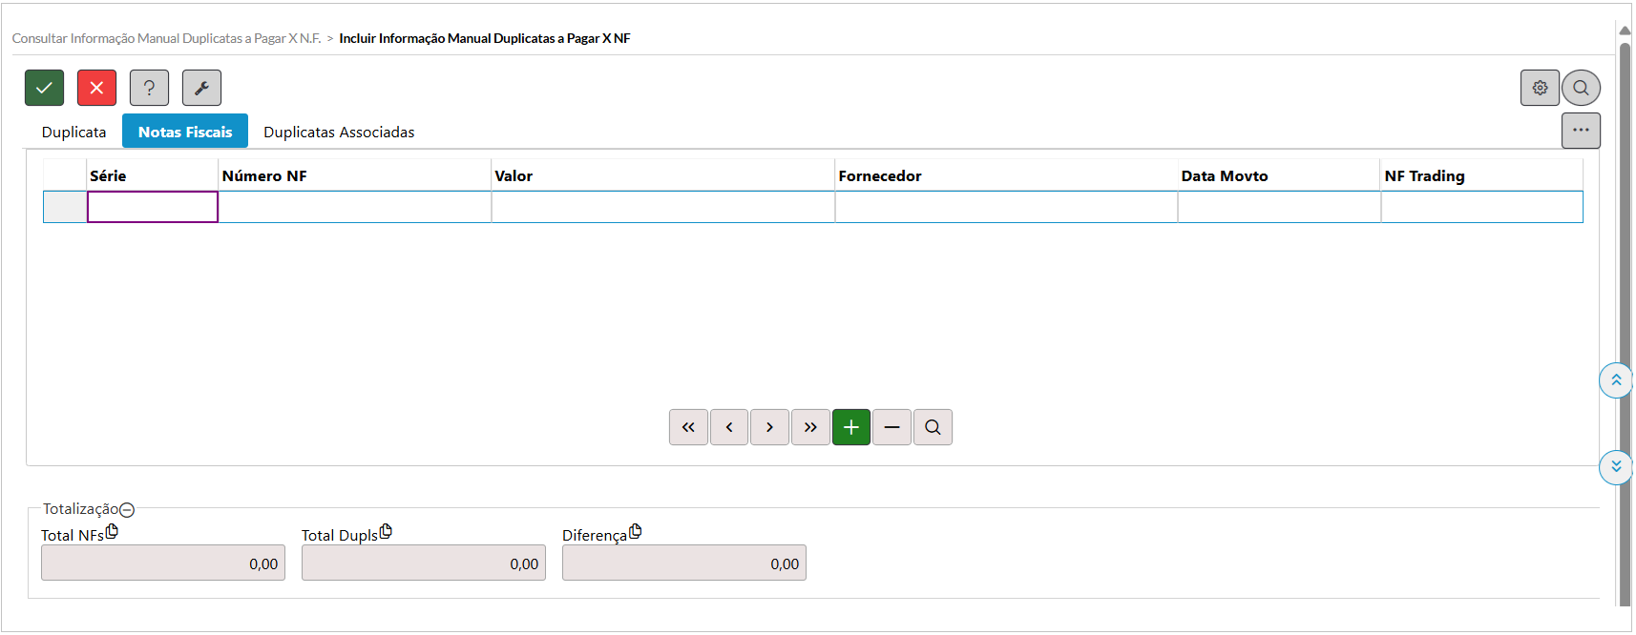The height and width of the screenshot is (635, 1636).
Task: Go to previous record in grid
Action: coord(729,427)
